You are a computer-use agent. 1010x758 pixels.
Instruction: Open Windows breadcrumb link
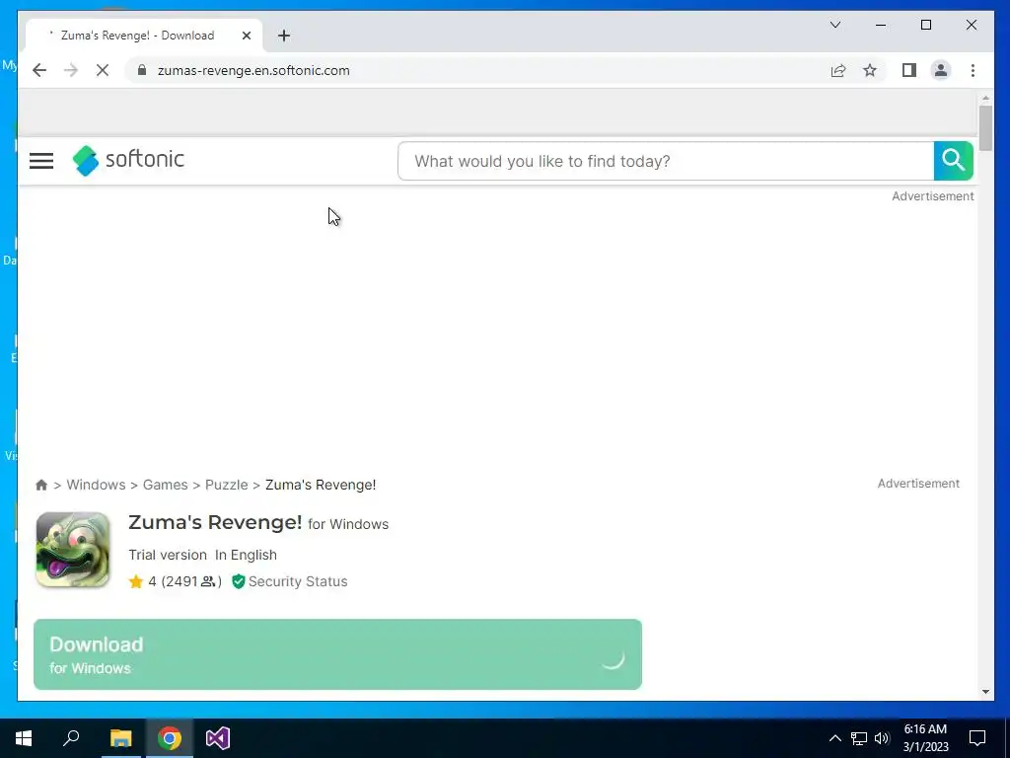tap(96, 485)
